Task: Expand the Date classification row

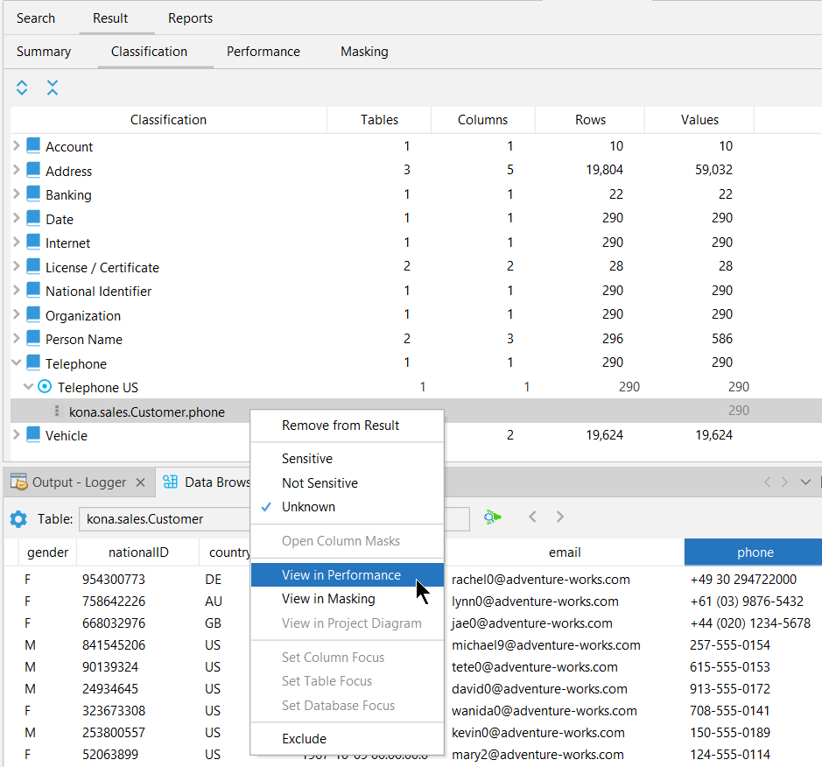Action: point(17,218)
